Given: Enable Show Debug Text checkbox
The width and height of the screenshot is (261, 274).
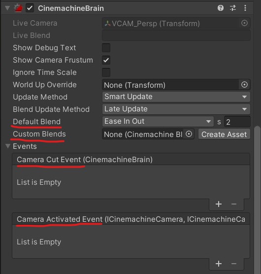Looking at the screenshot, I should coord(106,48).
